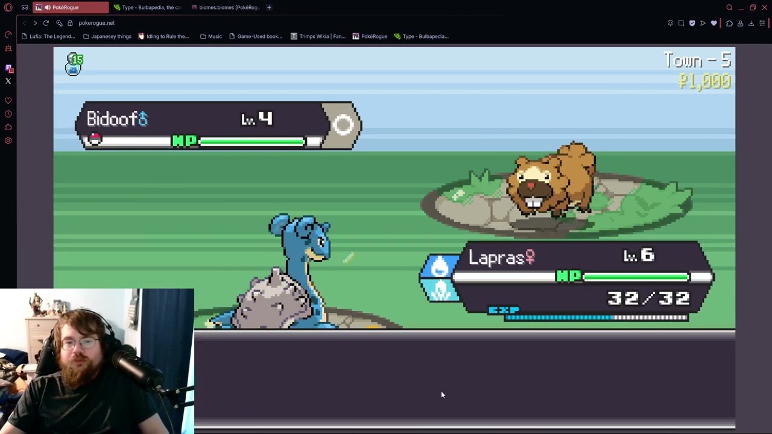Open Easy Setup lines icon
The width and height of the screenshot is (772, 434).
pyautogui.click(x=762, y=23)
